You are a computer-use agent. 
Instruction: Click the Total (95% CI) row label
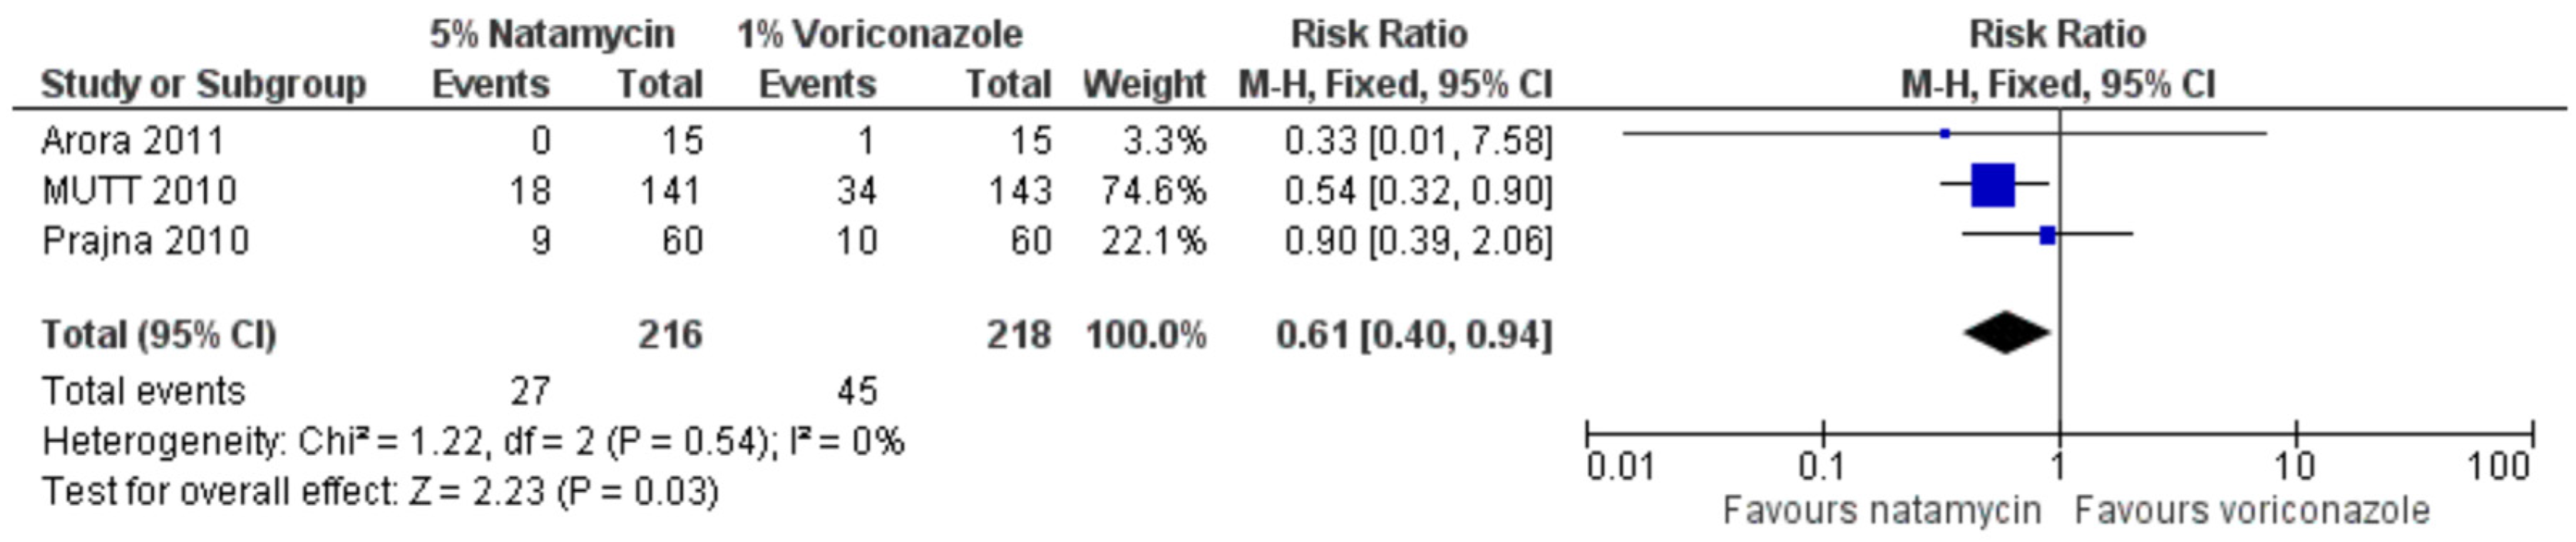[158, 335]
